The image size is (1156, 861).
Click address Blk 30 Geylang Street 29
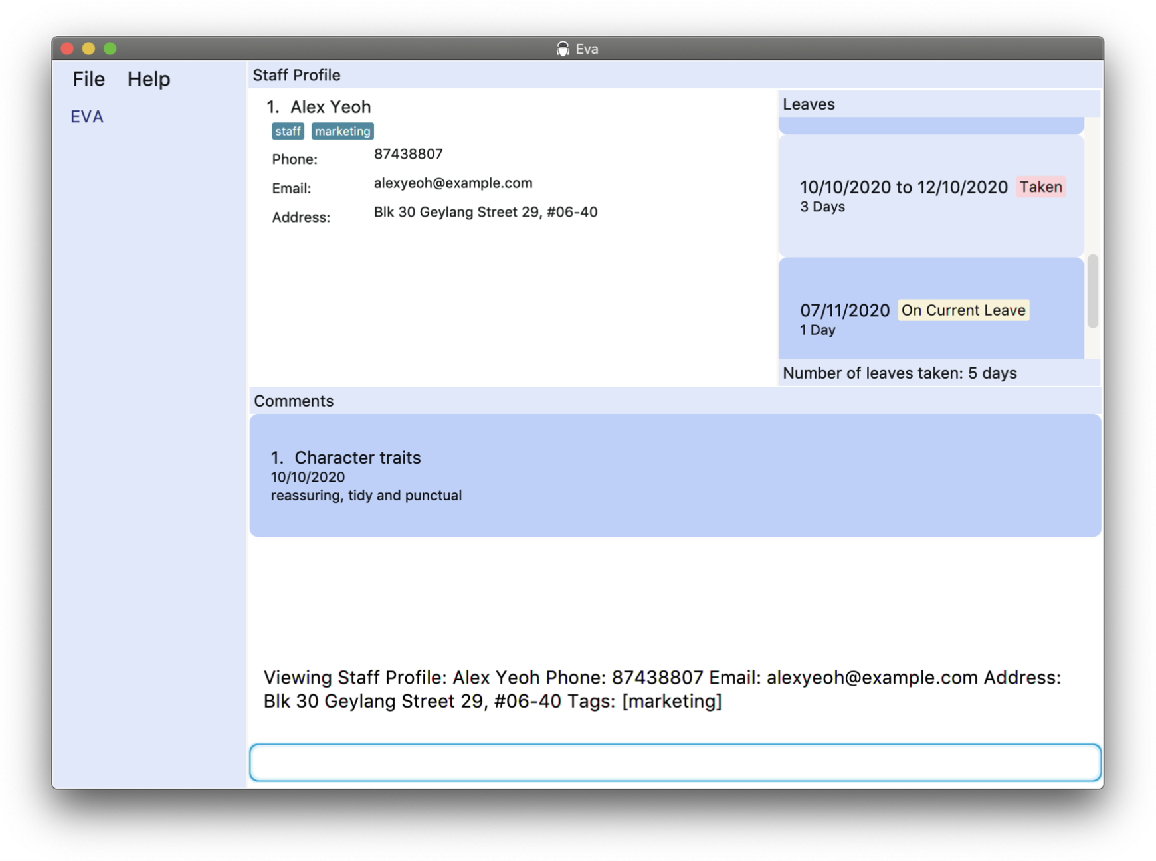pyautogui.click(x=486, y=212)
